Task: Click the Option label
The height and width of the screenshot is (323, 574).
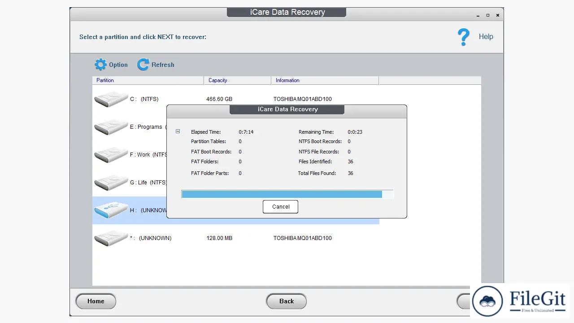Action: tap(118, 65)
